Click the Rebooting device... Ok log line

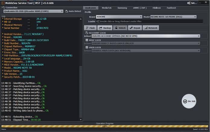(x=20, y=117)
